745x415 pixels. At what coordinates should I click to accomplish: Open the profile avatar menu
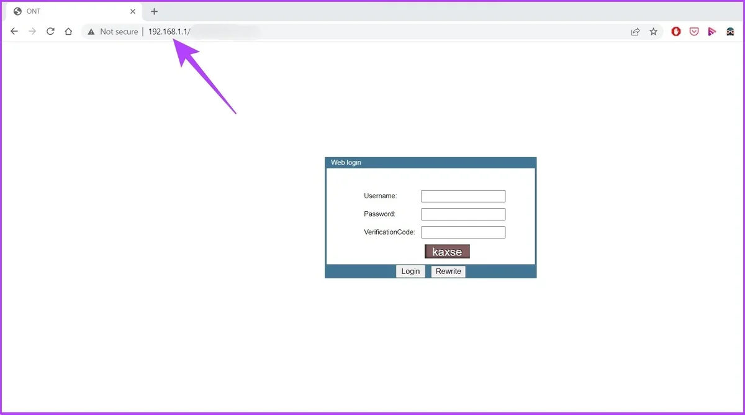[731, 32]
